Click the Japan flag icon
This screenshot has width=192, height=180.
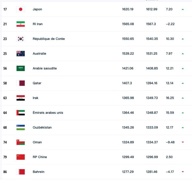coord(21,9)
